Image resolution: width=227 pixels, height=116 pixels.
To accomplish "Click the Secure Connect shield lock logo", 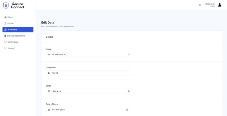I will [6, 6].
